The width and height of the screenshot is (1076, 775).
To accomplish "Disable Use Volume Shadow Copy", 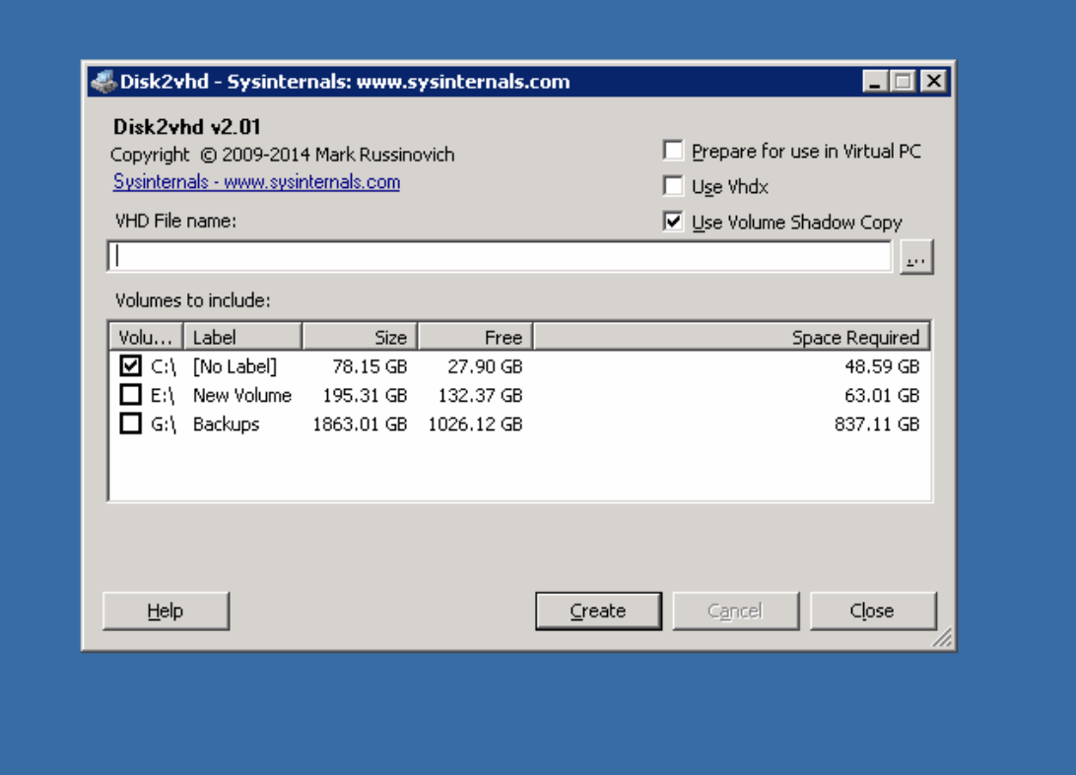I will point(674,222).
